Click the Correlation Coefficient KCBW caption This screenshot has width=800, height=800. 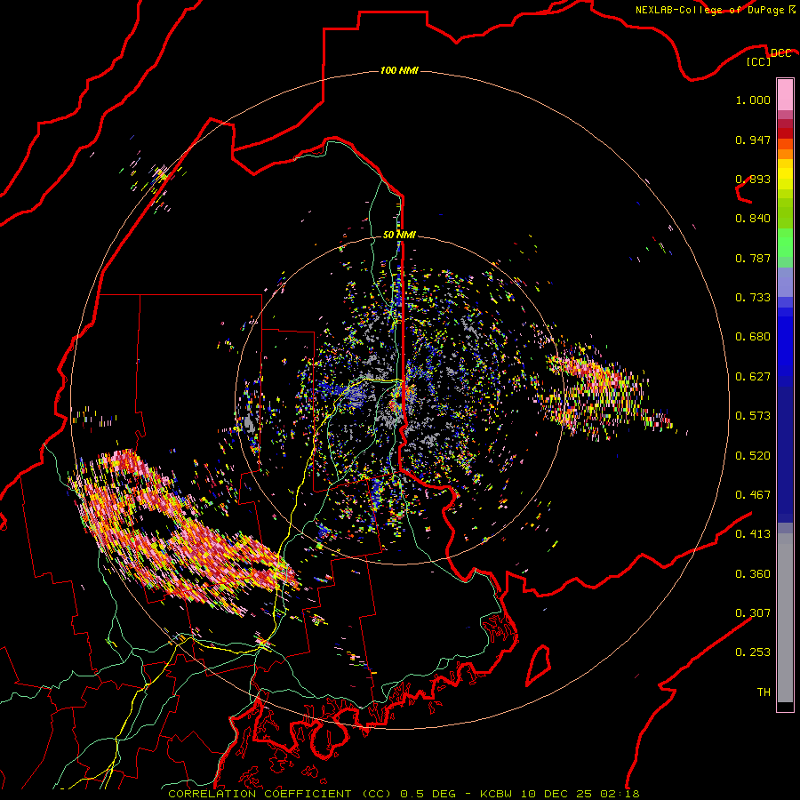pos(404,794)
